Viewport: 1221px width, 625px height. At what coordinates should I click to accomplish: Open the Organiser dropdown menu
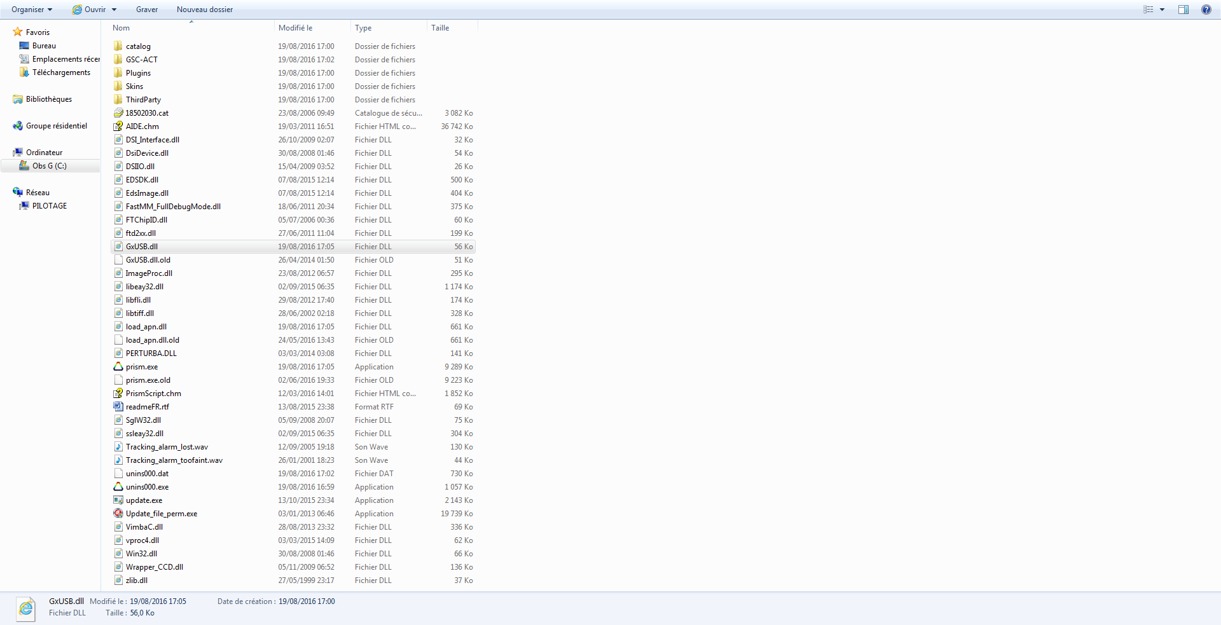pos(32,10)
